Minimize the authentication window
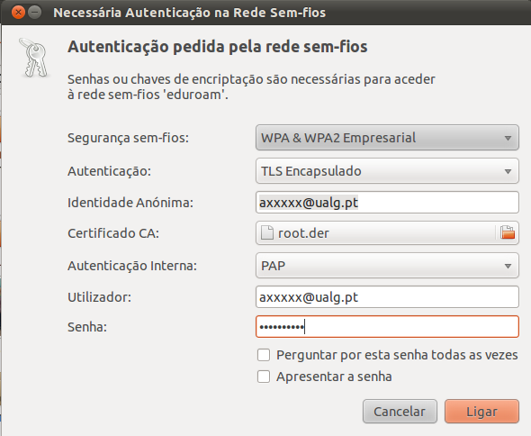531x436 pixels. point(34,13)
